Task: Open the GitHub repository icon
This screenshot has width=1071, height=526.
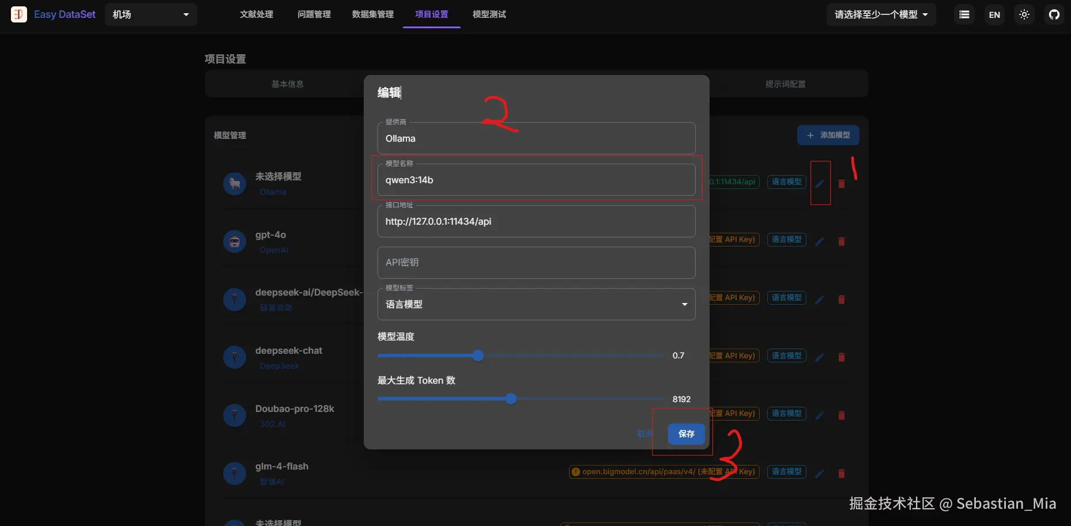Action: click(x=1055, y=14)
